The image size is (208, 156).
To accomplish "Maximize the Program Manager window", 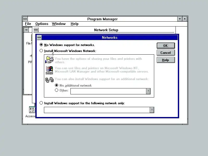I will coord(185,19).
